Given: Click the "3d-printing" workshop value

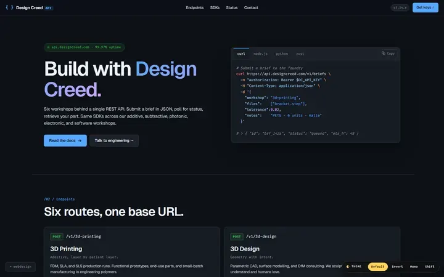Looking at the screenshot, I should click(x=284, y=97).
